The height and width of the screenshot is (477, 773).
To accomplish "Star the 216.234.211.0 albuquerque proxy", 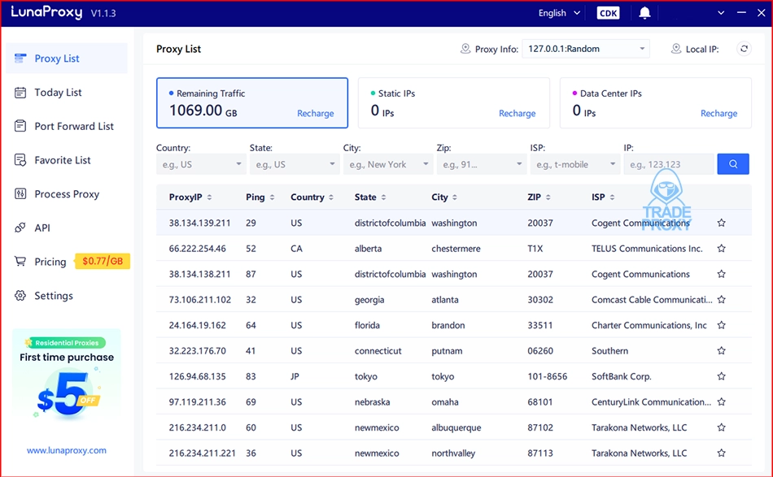I will click(721, 427).
